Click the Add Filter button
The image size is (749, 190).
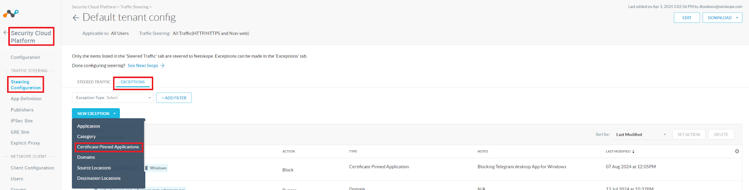[174, 98]
